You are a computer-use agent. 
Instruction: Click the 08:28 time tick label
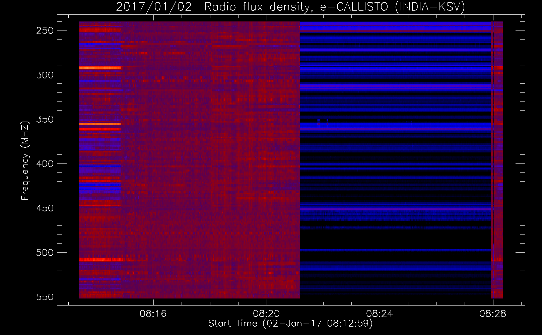point(493,314)
